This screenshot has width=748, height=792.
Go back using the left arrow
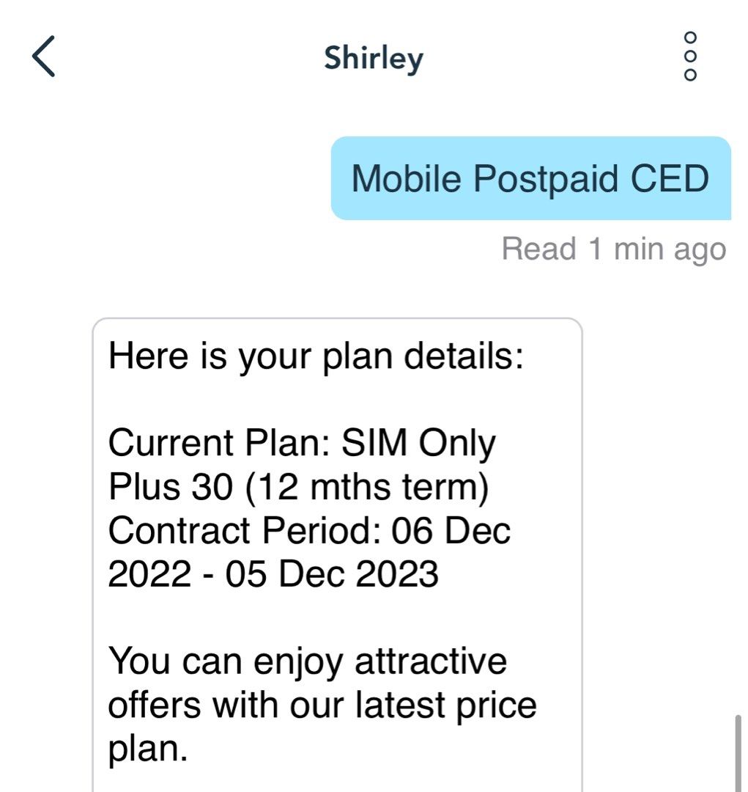(43, 56)
